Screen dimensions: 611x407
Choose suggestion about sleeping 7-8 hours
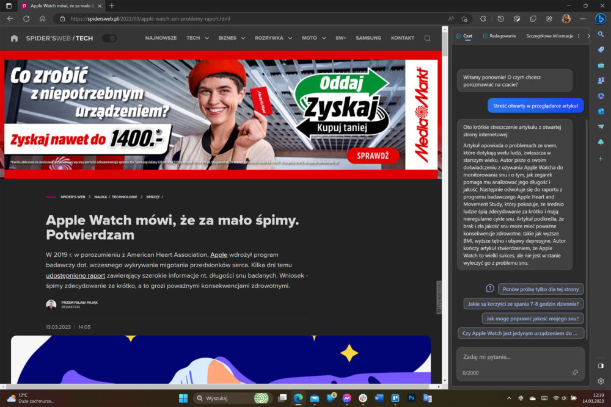(x=523, y=304)
